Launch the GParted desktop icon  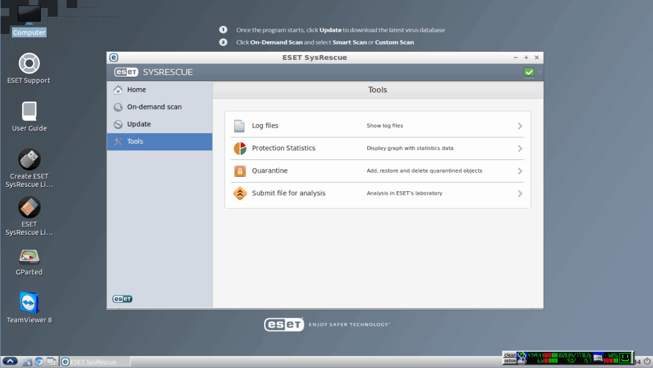coord(29,262)
